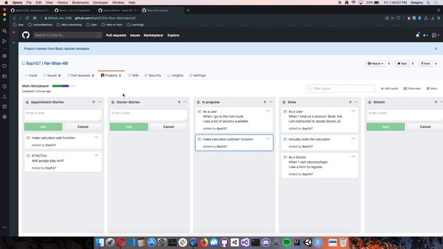Cancel the note in Appointment-Stories column
The image size is (443, 249).
(83, 127)
